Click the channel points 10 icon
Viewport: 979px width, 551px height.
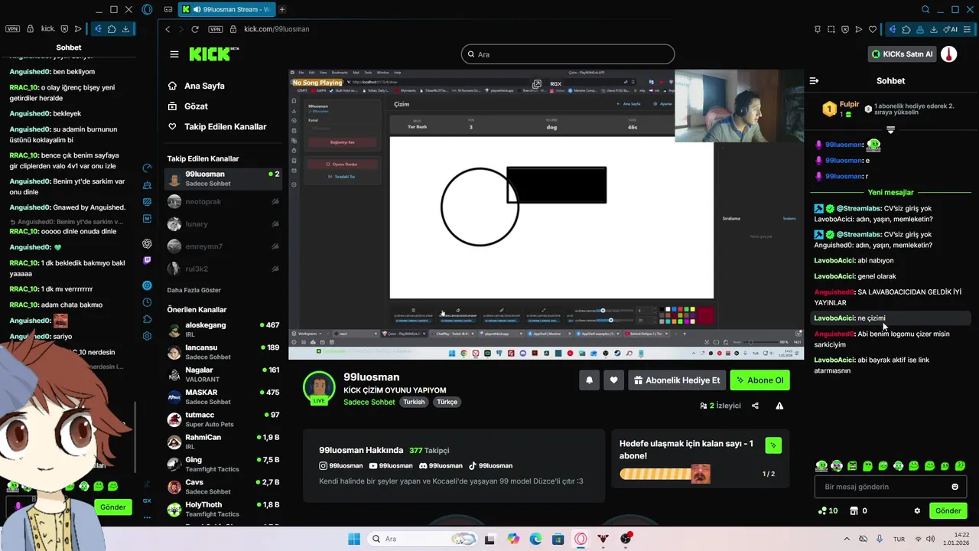(x=828, y=510)
